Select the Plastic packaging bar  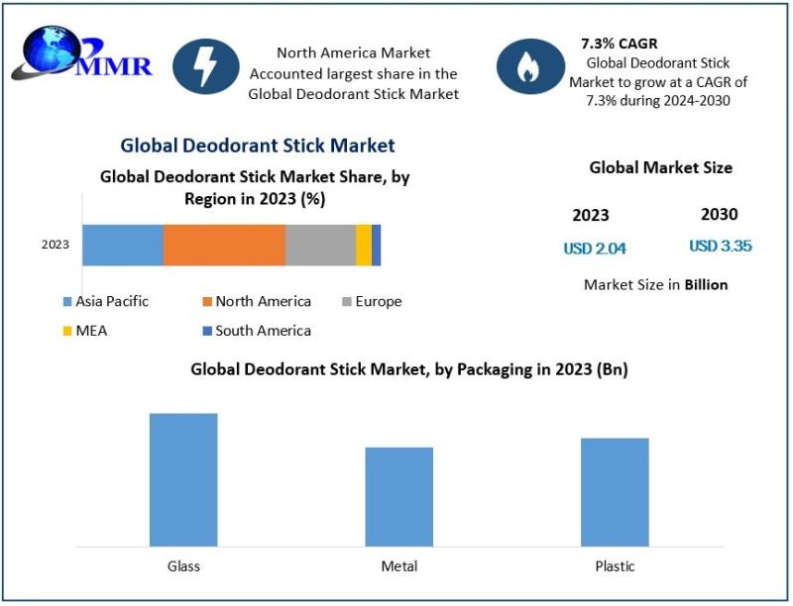click(615, 491)
